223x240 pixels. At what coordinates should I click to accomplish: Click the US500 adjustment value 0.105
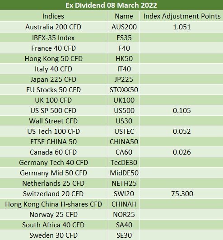[182, 111]
